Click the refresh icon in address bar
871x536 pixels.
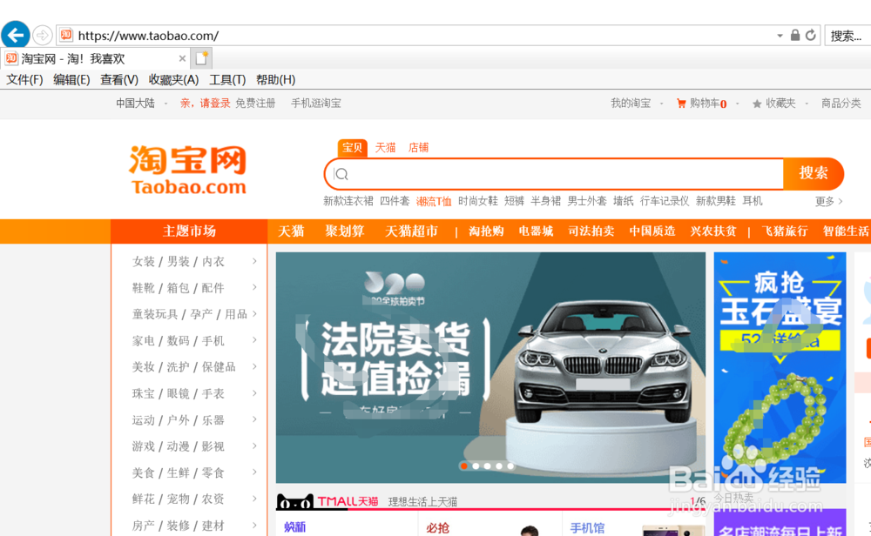pos(810,36)
